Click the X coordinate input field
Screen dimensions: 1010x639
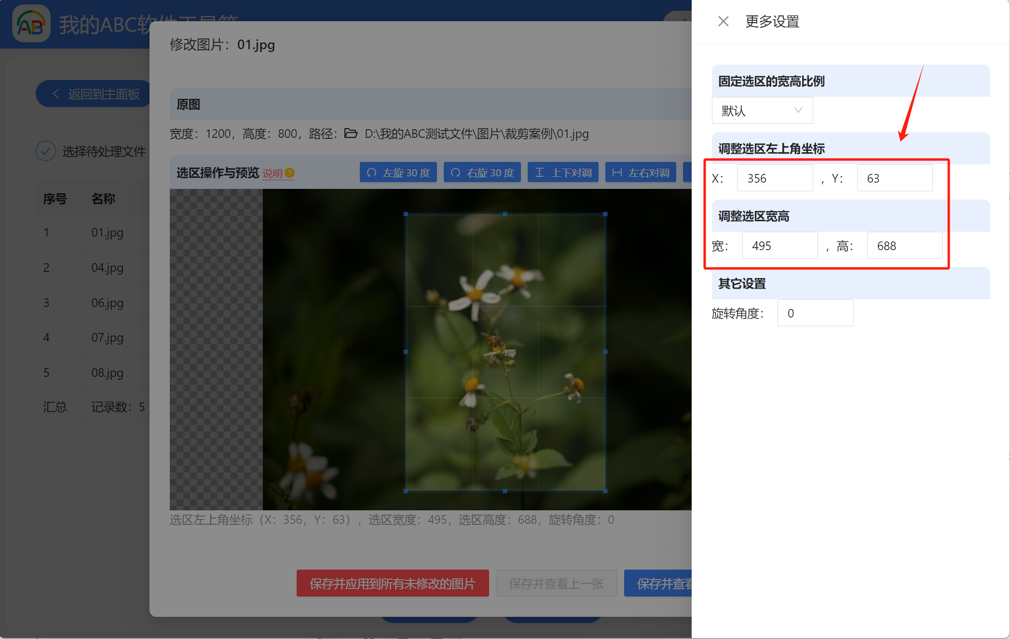pos(775,178)
